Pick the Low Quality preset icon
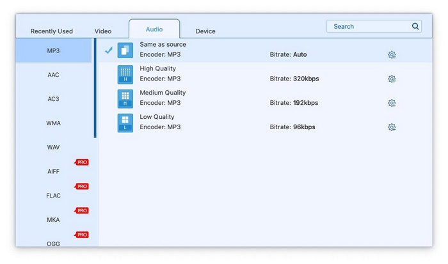 [x=125, y=123]
